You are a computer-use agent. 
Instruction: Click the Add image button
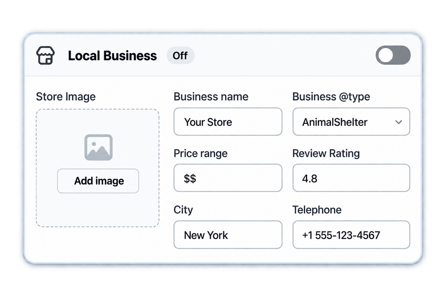coord(98,181)
